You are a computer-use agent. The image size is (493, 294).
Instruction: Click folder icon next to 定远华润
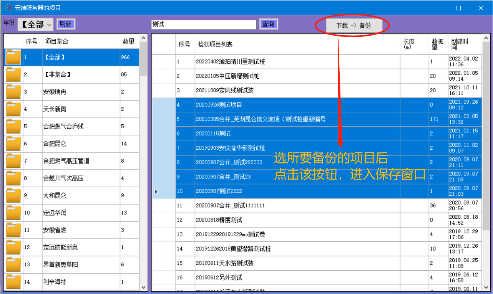(x=13, y=213)
